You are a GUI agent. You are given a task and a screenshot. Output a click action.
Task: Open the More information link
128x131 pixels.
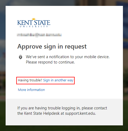pos(31,90)
